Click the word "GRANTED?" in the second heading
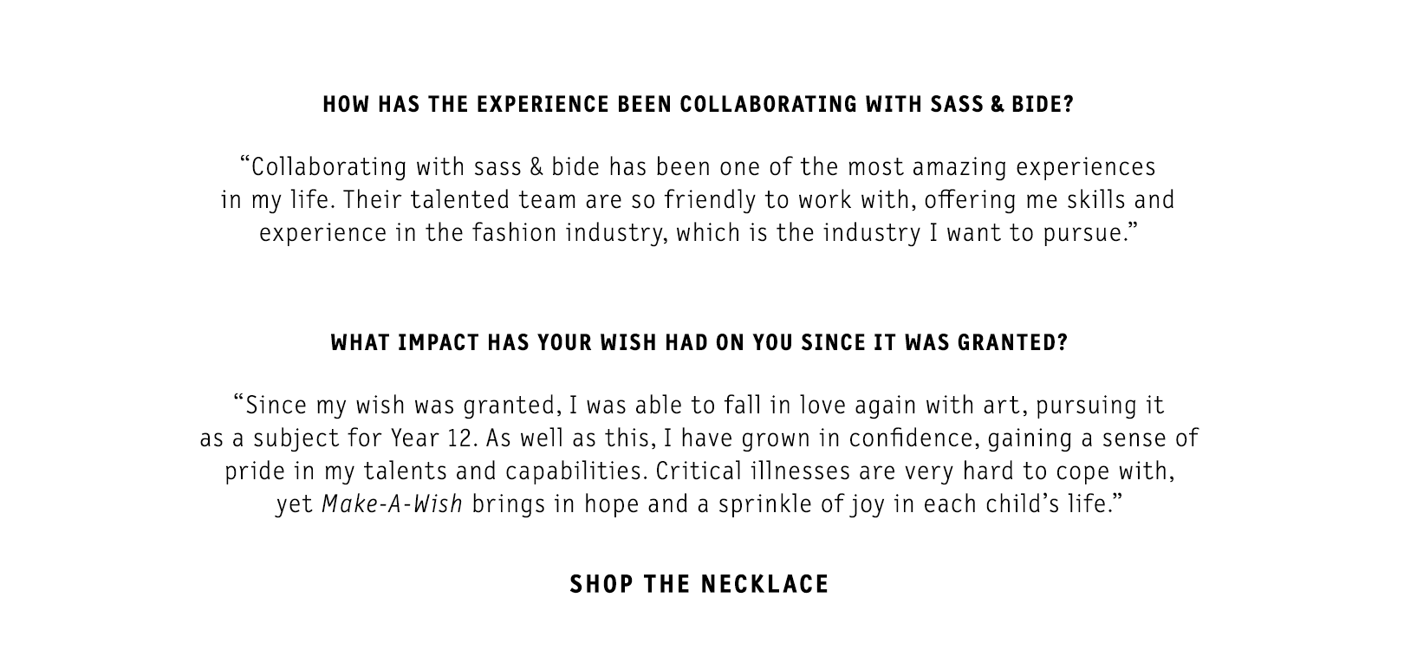The image size is (1404, 669). coord(1012,342)
